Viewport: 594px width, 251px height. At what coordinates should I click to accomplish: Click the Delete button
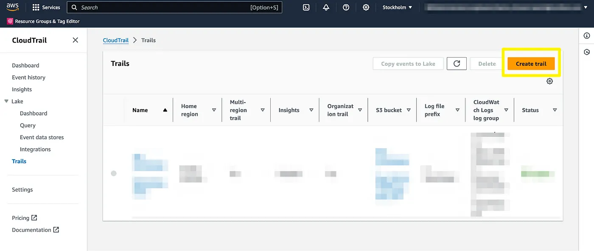click(x=487, y=64)
